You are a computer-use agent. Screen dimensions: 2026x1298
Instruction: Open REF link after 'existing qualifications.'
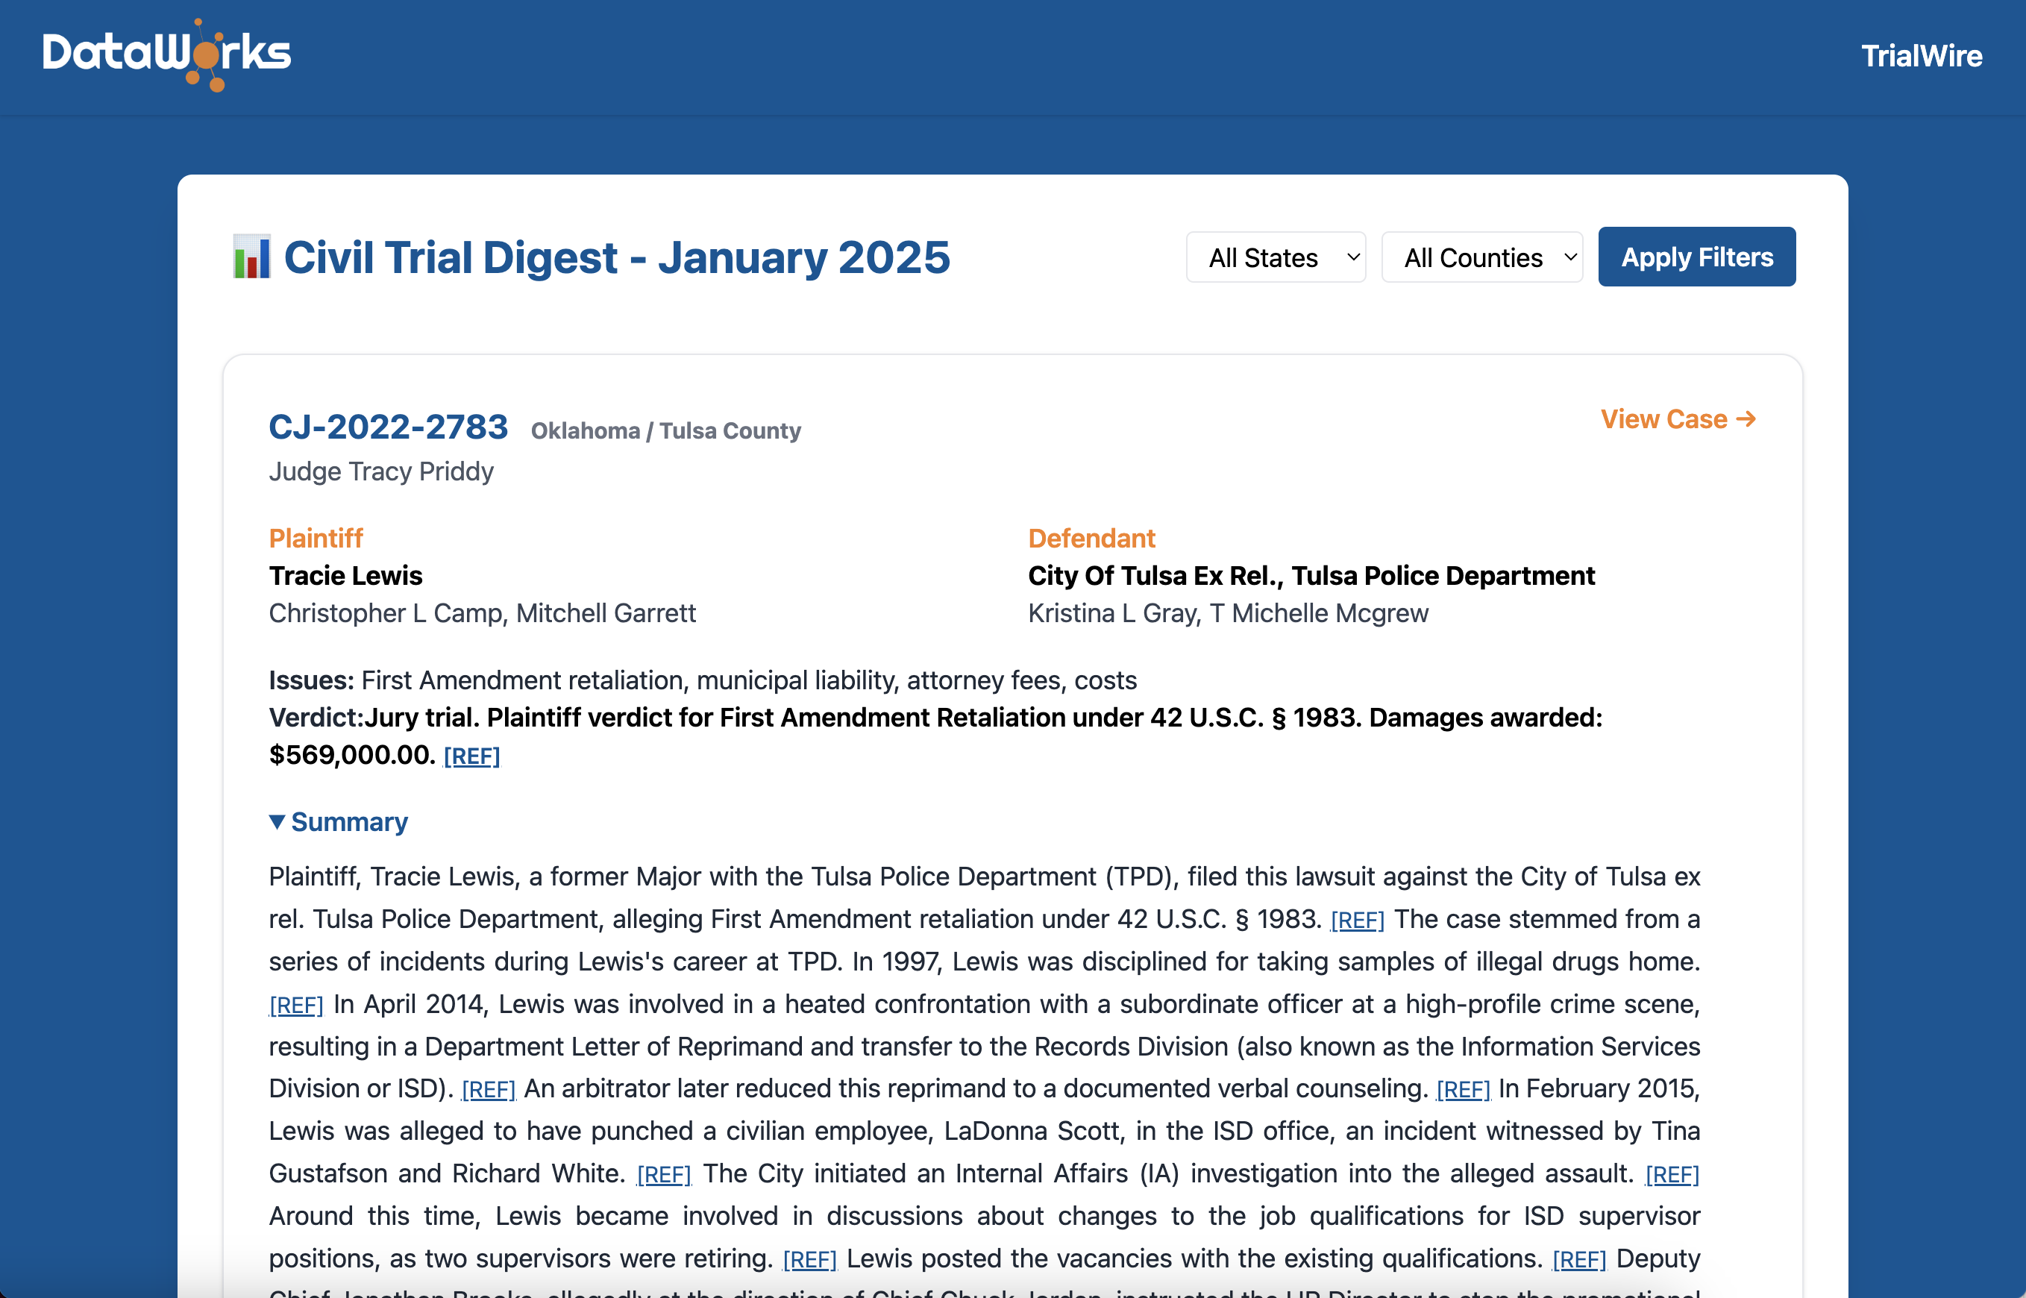tap(1579, 1260)
